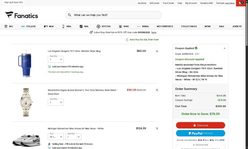Open the Benedictine Eagles Bulova watch title

coord(83,92)
